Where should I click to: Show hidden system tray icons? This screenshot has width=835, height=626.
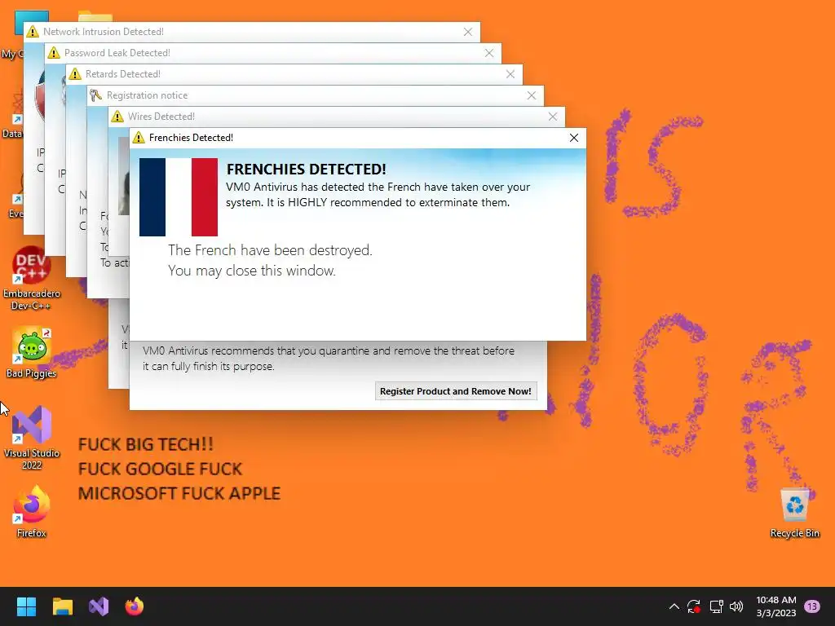tap(674, 606)
